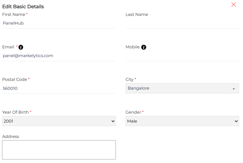This screenshot has width=243, height=163.
Task: Expand the Year Of Birth dropdown
Action: click(x=59, y=121)
